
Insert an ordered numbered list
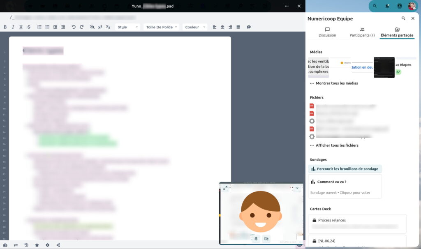[39, 27]
